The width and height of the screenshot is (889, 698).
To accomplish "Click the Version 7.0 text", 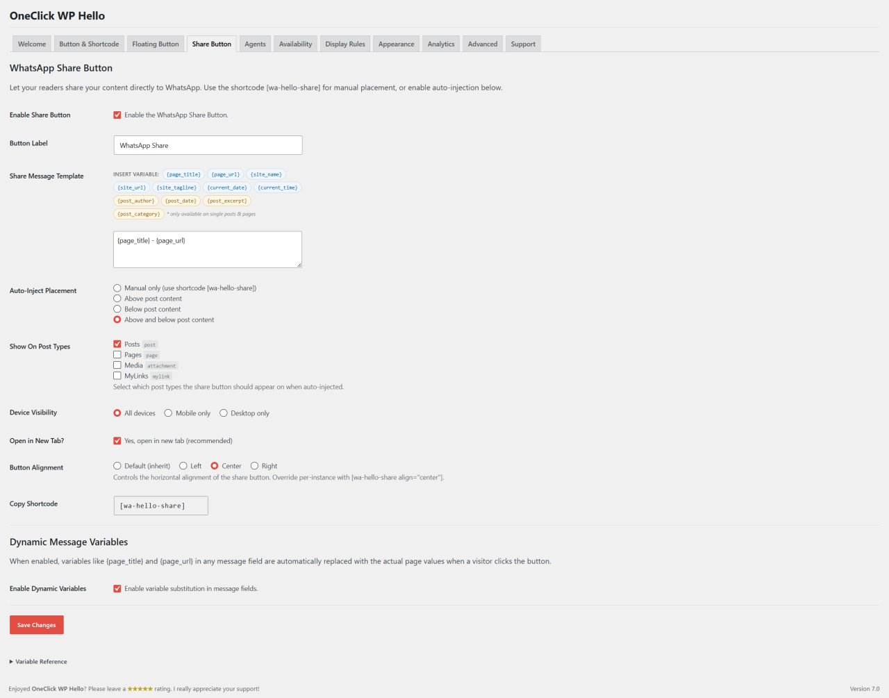I will tap(865, 689).
